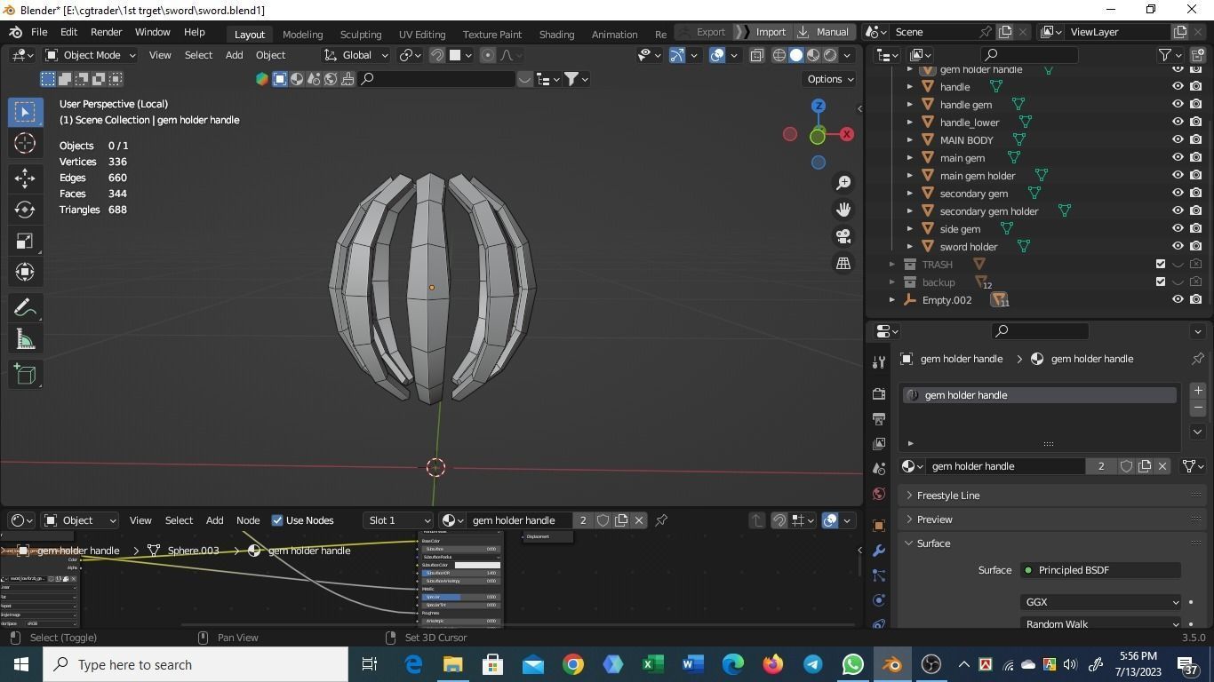The width and height of the screenshot is (1214, 682).
Task: Switch to material preview shading
Action: (x=813, y=55)
